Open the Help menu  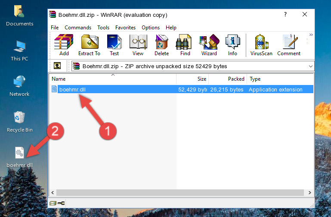[171, 28]
